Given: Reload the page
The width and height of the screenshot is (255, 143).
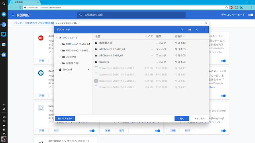Looking at the screenshot, I should tap(20, 8).
